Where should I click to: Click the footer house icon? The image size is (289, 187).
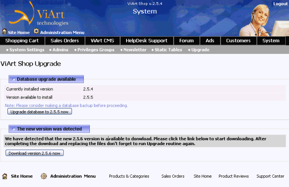(5, 176)
